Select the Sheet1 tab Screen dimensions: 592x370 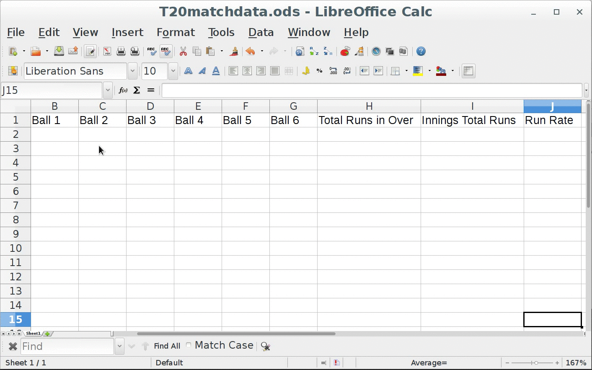(x=33, y=334)
